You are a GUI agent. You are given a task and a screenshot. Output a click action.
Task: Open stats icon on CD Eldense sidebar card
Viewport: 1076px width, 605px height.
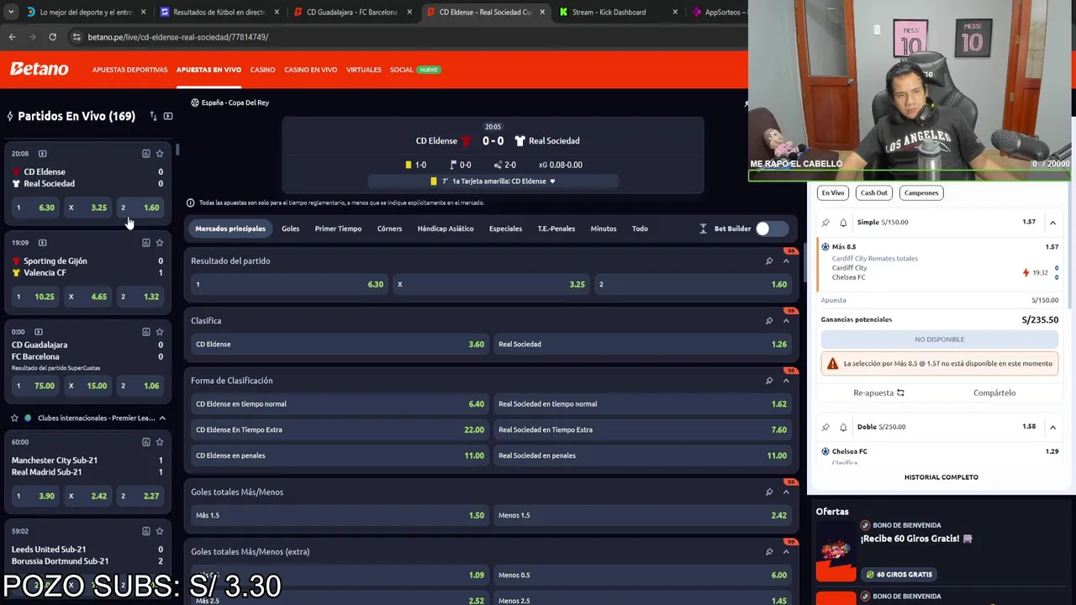146,154
